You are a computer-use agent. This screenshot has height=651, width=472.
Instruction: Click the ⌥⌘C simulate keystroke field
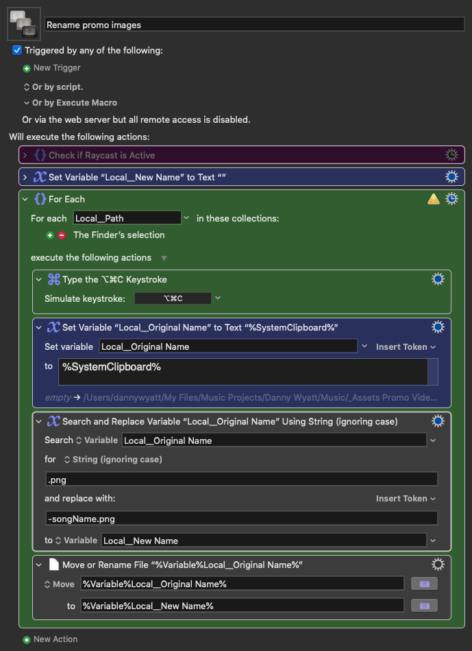[x=173, y=298]
